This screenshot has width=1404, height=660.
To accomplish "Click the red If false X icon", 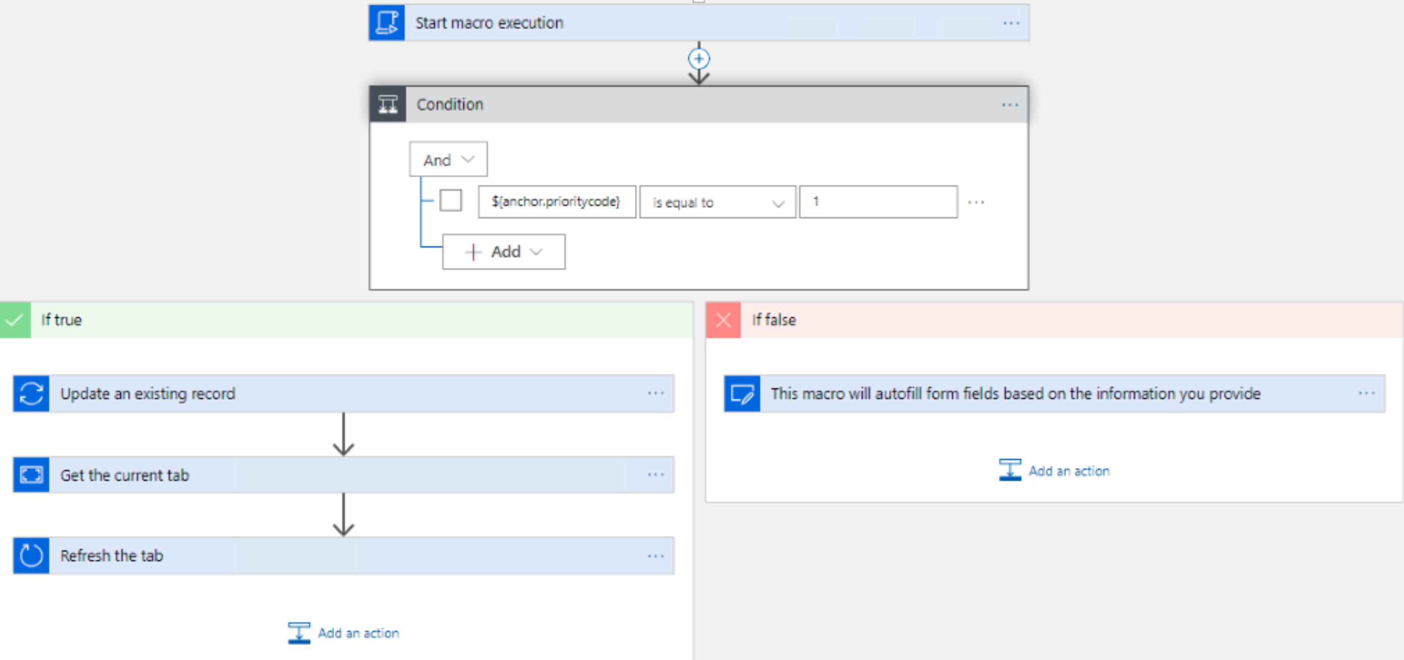I will click(x=723, y=320).
